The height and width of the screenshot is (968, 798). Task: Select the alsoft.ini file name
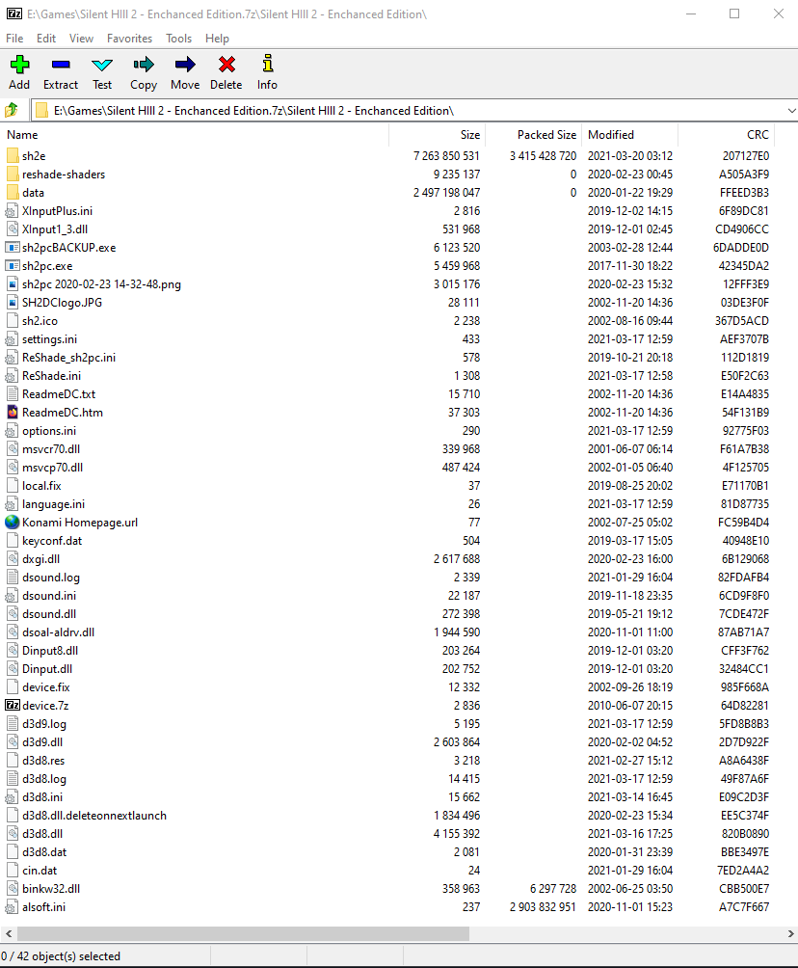coord(43,907)
